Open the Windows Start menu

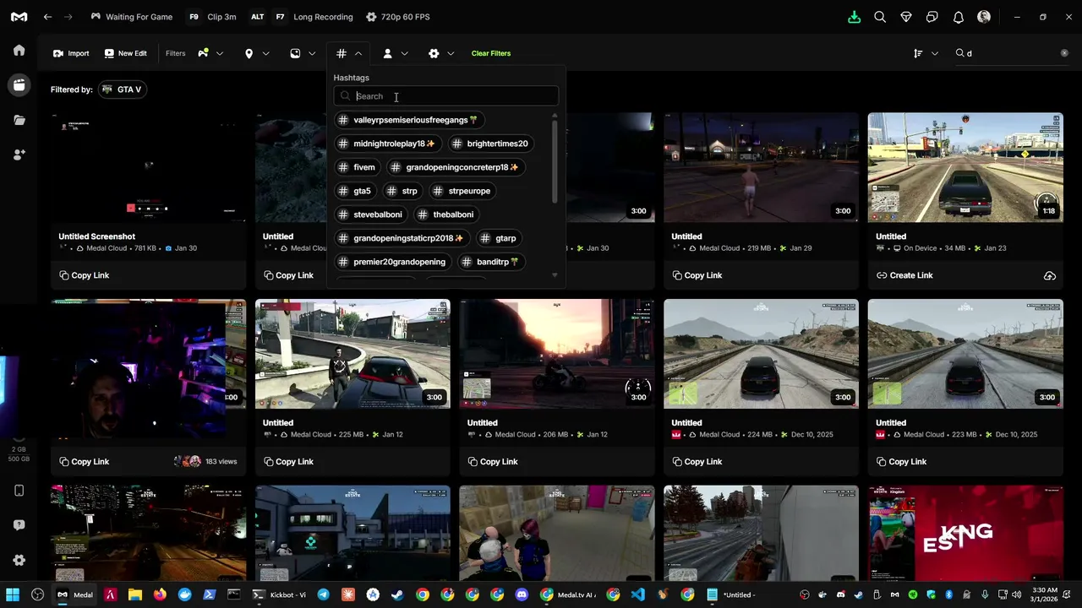point(13,594)
